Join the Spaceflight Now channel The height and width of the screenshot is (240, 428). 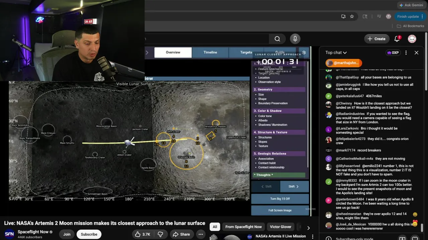(x=67, y=234)
